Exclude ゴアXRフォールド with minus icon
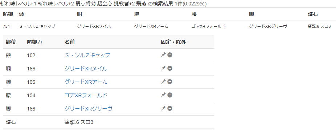336x130 pixels. (170, 95)
